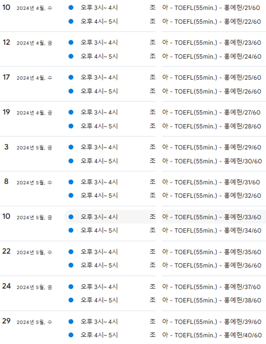This screenshot has height=344, width=266.
Task: Click the '오후 4시~ 5시' time of event 28/60
Action: click(99, 126)
